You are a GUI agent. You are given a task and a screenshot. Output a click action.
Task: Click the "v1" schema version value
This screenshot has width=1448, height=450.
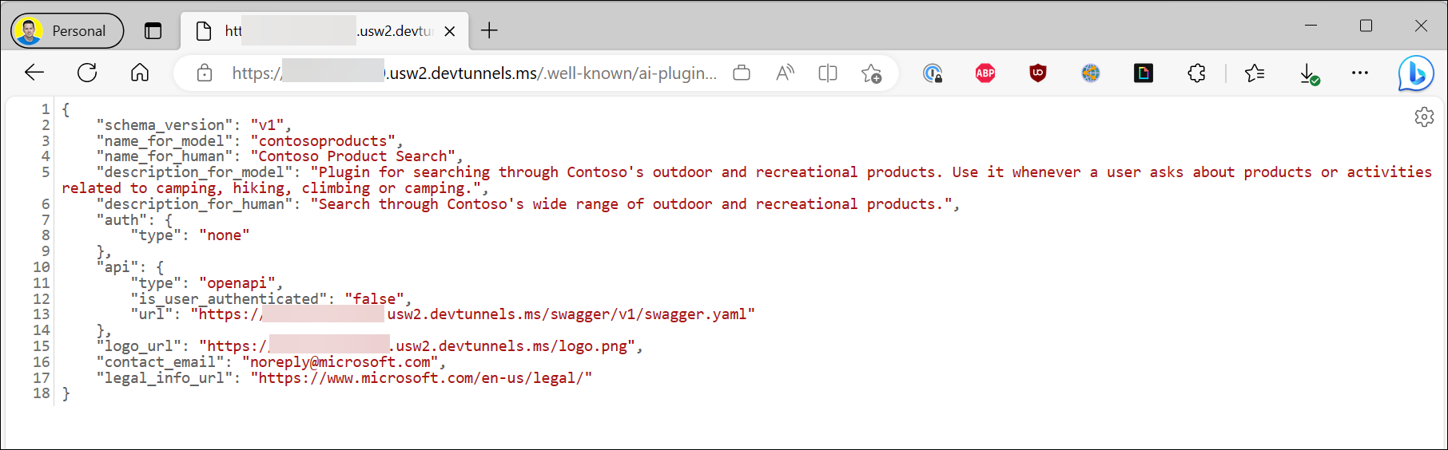267,125
